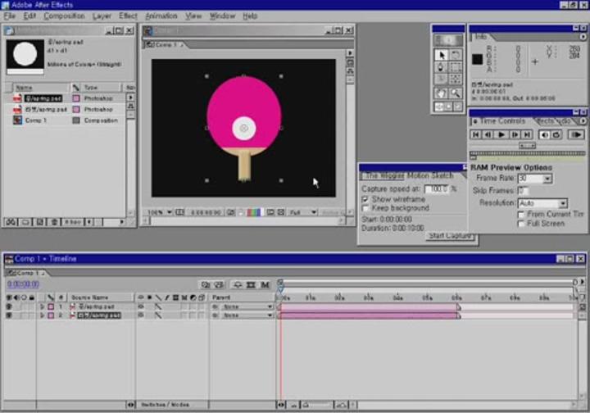Enable From Current Time checkbox
The image size is (590, 413).
[521, 215]
